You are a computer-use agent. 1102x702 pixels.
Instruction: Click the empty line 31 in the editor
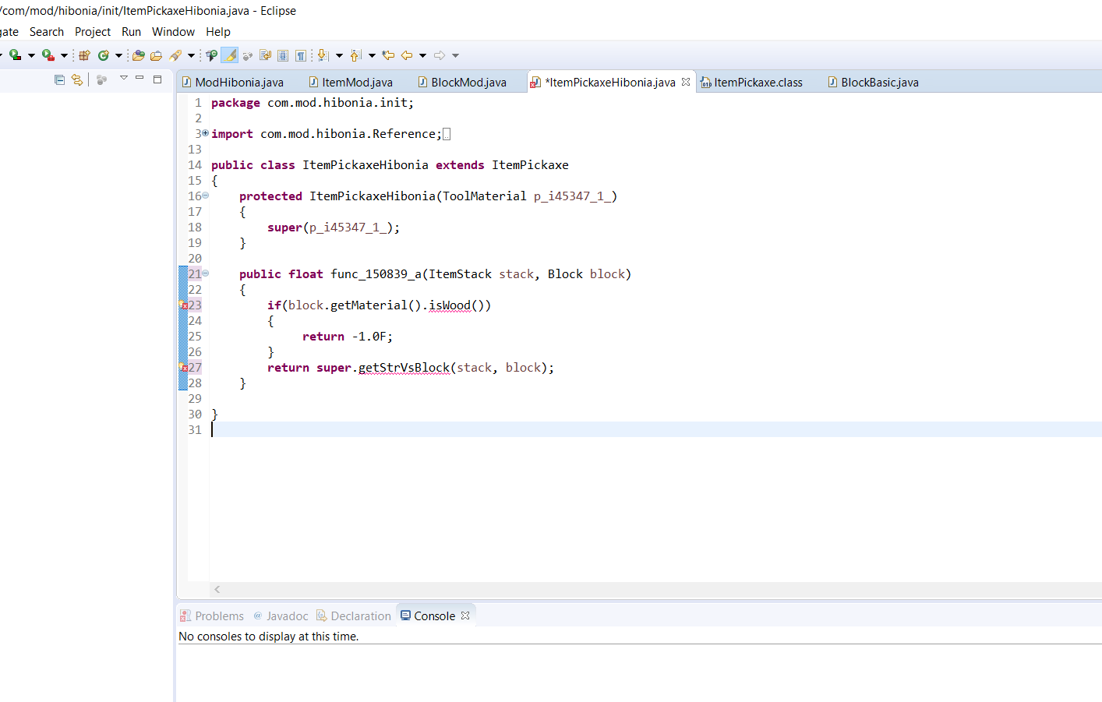coord(655,429)
